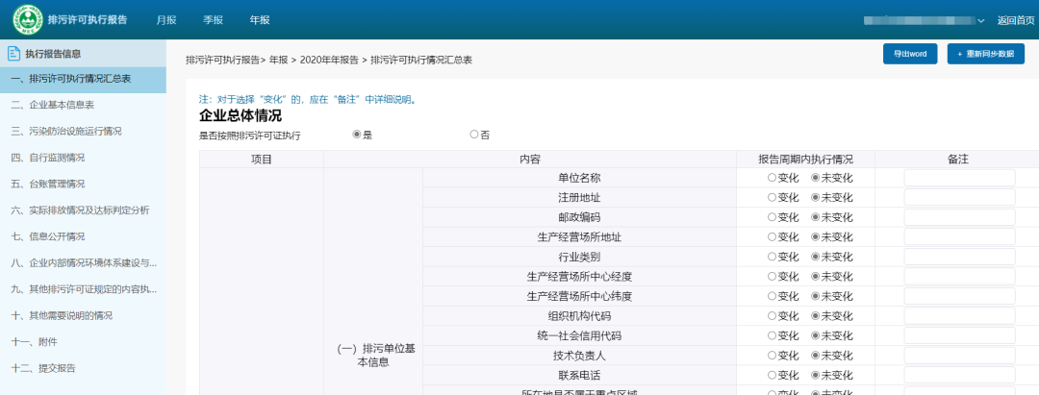This screenshot has height=395, width=1039.
Task: Click the 导出word button
Action: pos(909,54)
